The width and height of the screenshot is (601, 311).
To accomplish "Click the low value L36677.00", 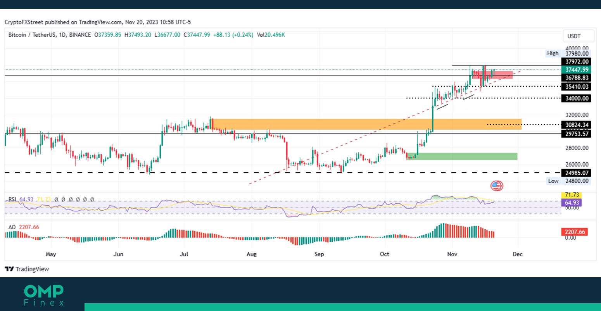I will pos(167,35).
